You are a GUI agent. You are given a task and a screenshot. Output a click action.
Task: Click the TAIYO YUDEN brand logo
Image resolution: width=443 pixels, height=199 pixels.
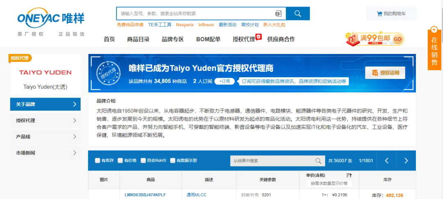[45, 73]
